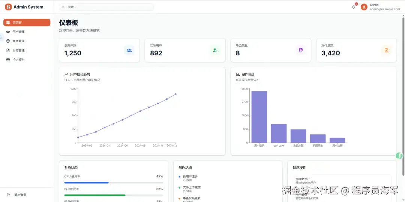The height and width of the screenshot is (202, 405).
Task: Click the admin avatar icon
Action: 364,7
